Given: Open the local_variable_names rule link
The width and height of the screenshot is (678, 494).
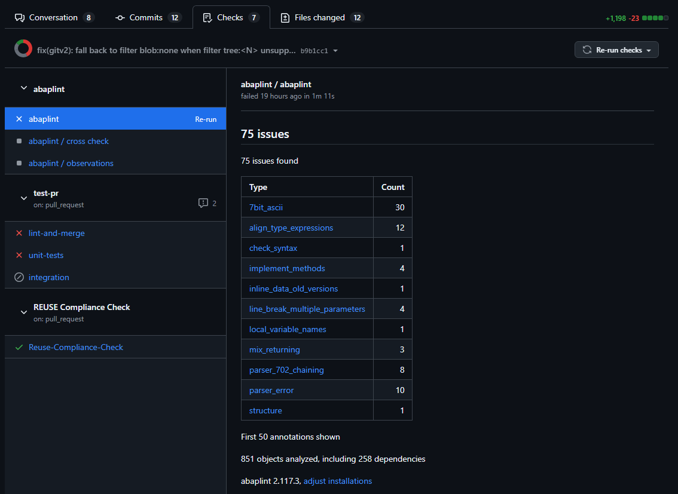Looking at the screenshot, I should pos(288,329).
